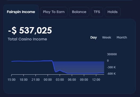Set the chart range to Day
The image size is (140, 97).
pyautogui.click(x=94, y=37)
